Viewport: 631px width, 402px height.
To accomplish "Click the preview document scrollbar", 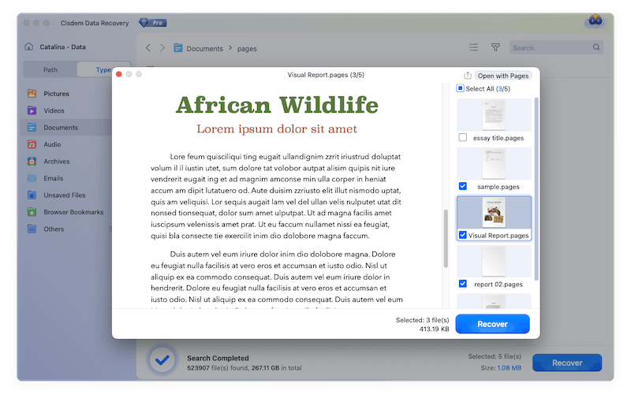I will (x=446, y=238).
